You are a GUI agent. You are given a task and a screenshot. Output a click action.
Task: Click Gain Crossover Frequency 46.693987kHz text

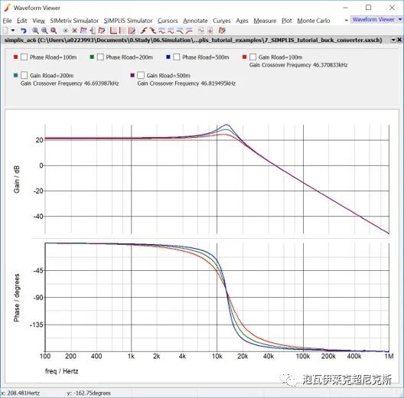(x=70, y=83)
